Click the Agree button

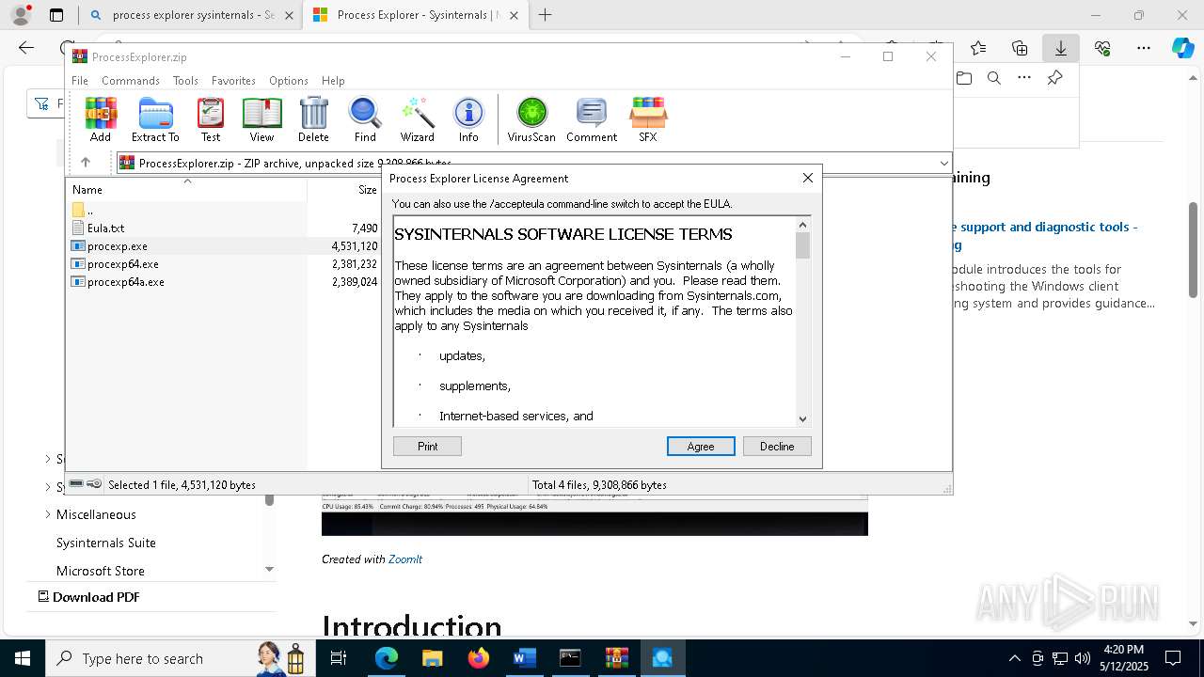click(701, 446)
